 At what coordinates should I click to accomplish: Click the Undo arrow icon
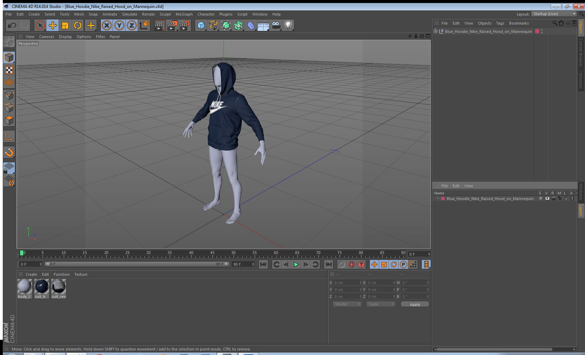(12, 25)
